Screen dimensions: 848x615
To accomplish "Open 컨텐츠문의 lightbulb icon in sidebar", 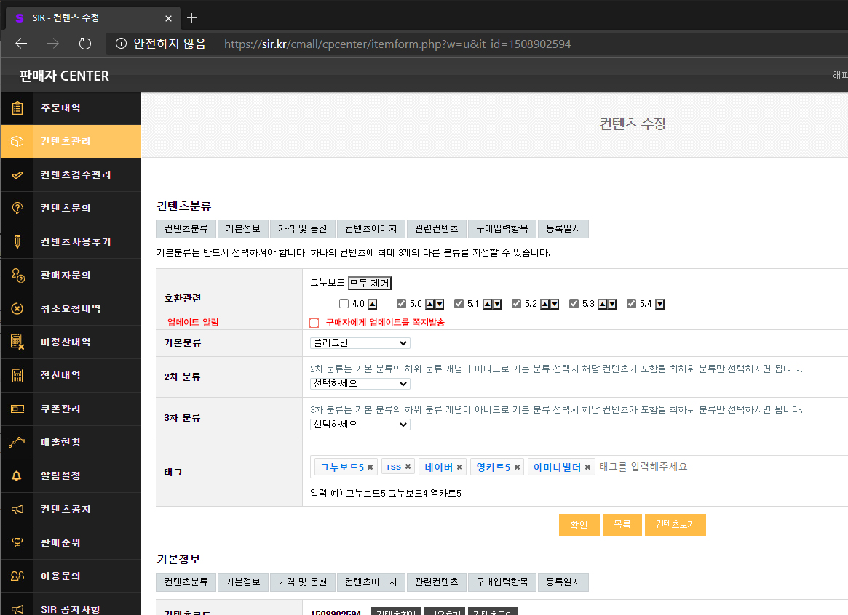I will click(17, 209).
